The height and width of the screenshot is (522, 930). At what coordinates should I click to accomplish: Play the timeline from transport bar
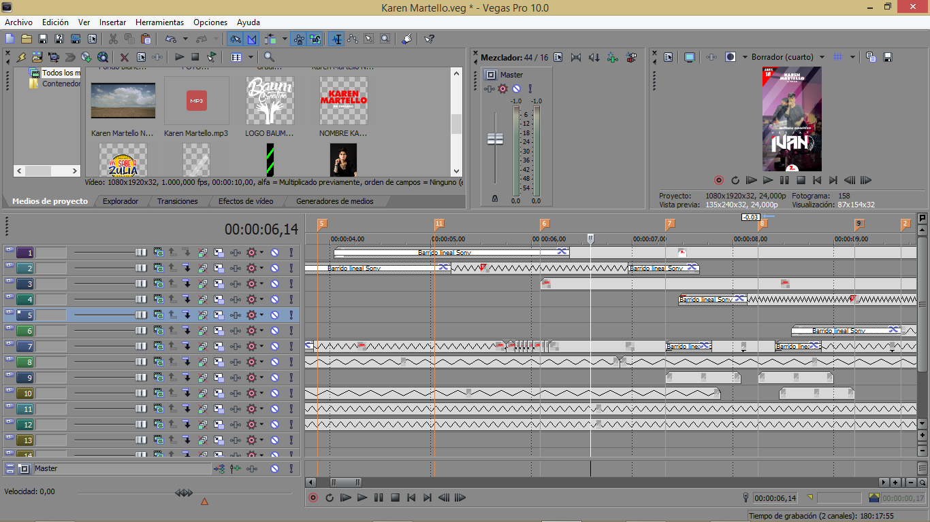[x=362, y=498]
